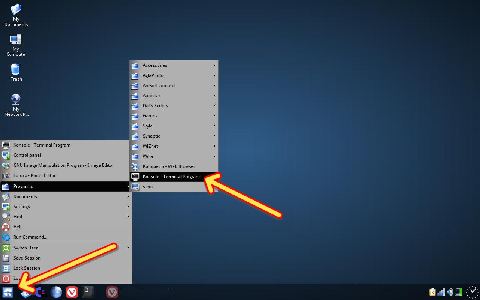Launch Konsole in the Programs submenu
Image resolution: width=480 pixels, height=300 pixels.
[x=174, y=177]
